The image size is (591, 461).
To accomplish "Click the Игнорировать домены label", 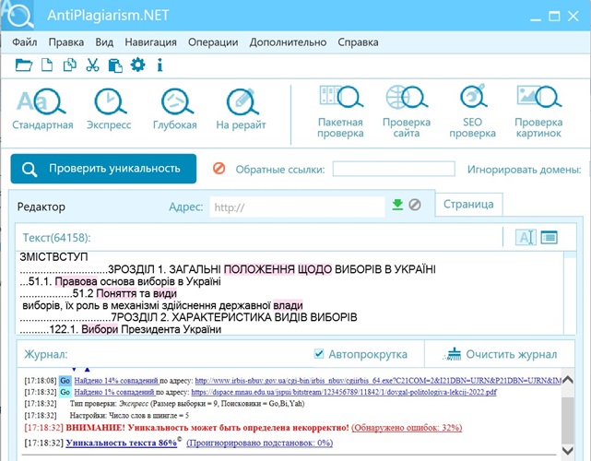I will click(x=525, y=170).
